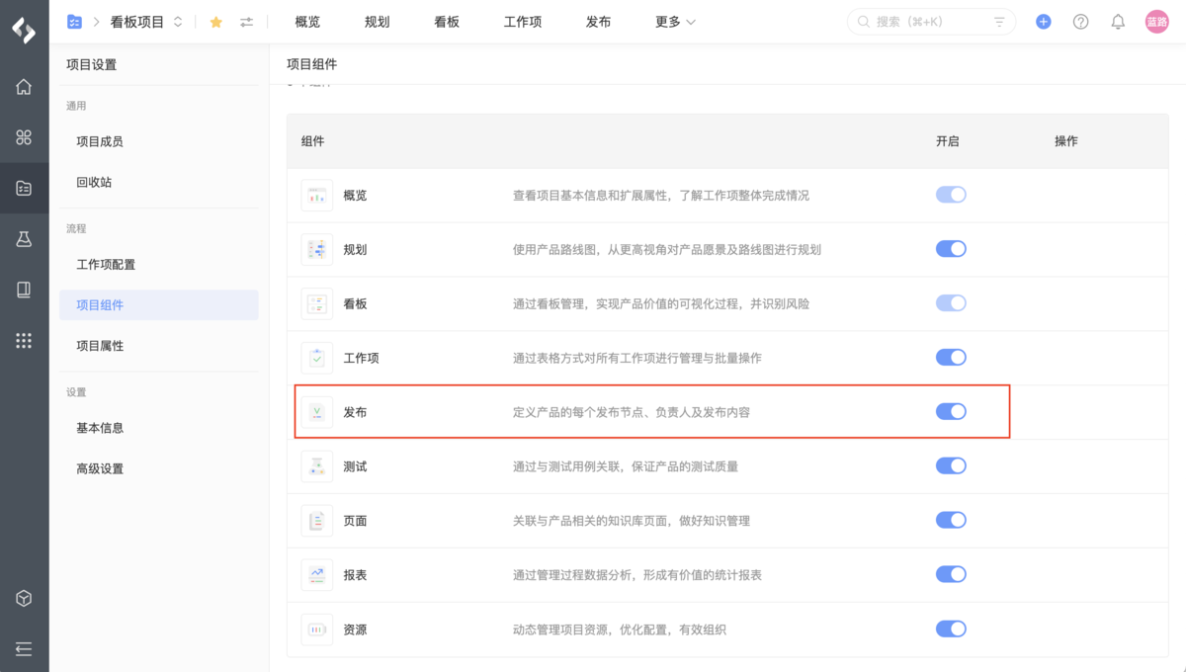This screenshot has width=1186, height=672.
Task: Select the flask-shaped icon in the left sidebar
Action: coord(24,239)
